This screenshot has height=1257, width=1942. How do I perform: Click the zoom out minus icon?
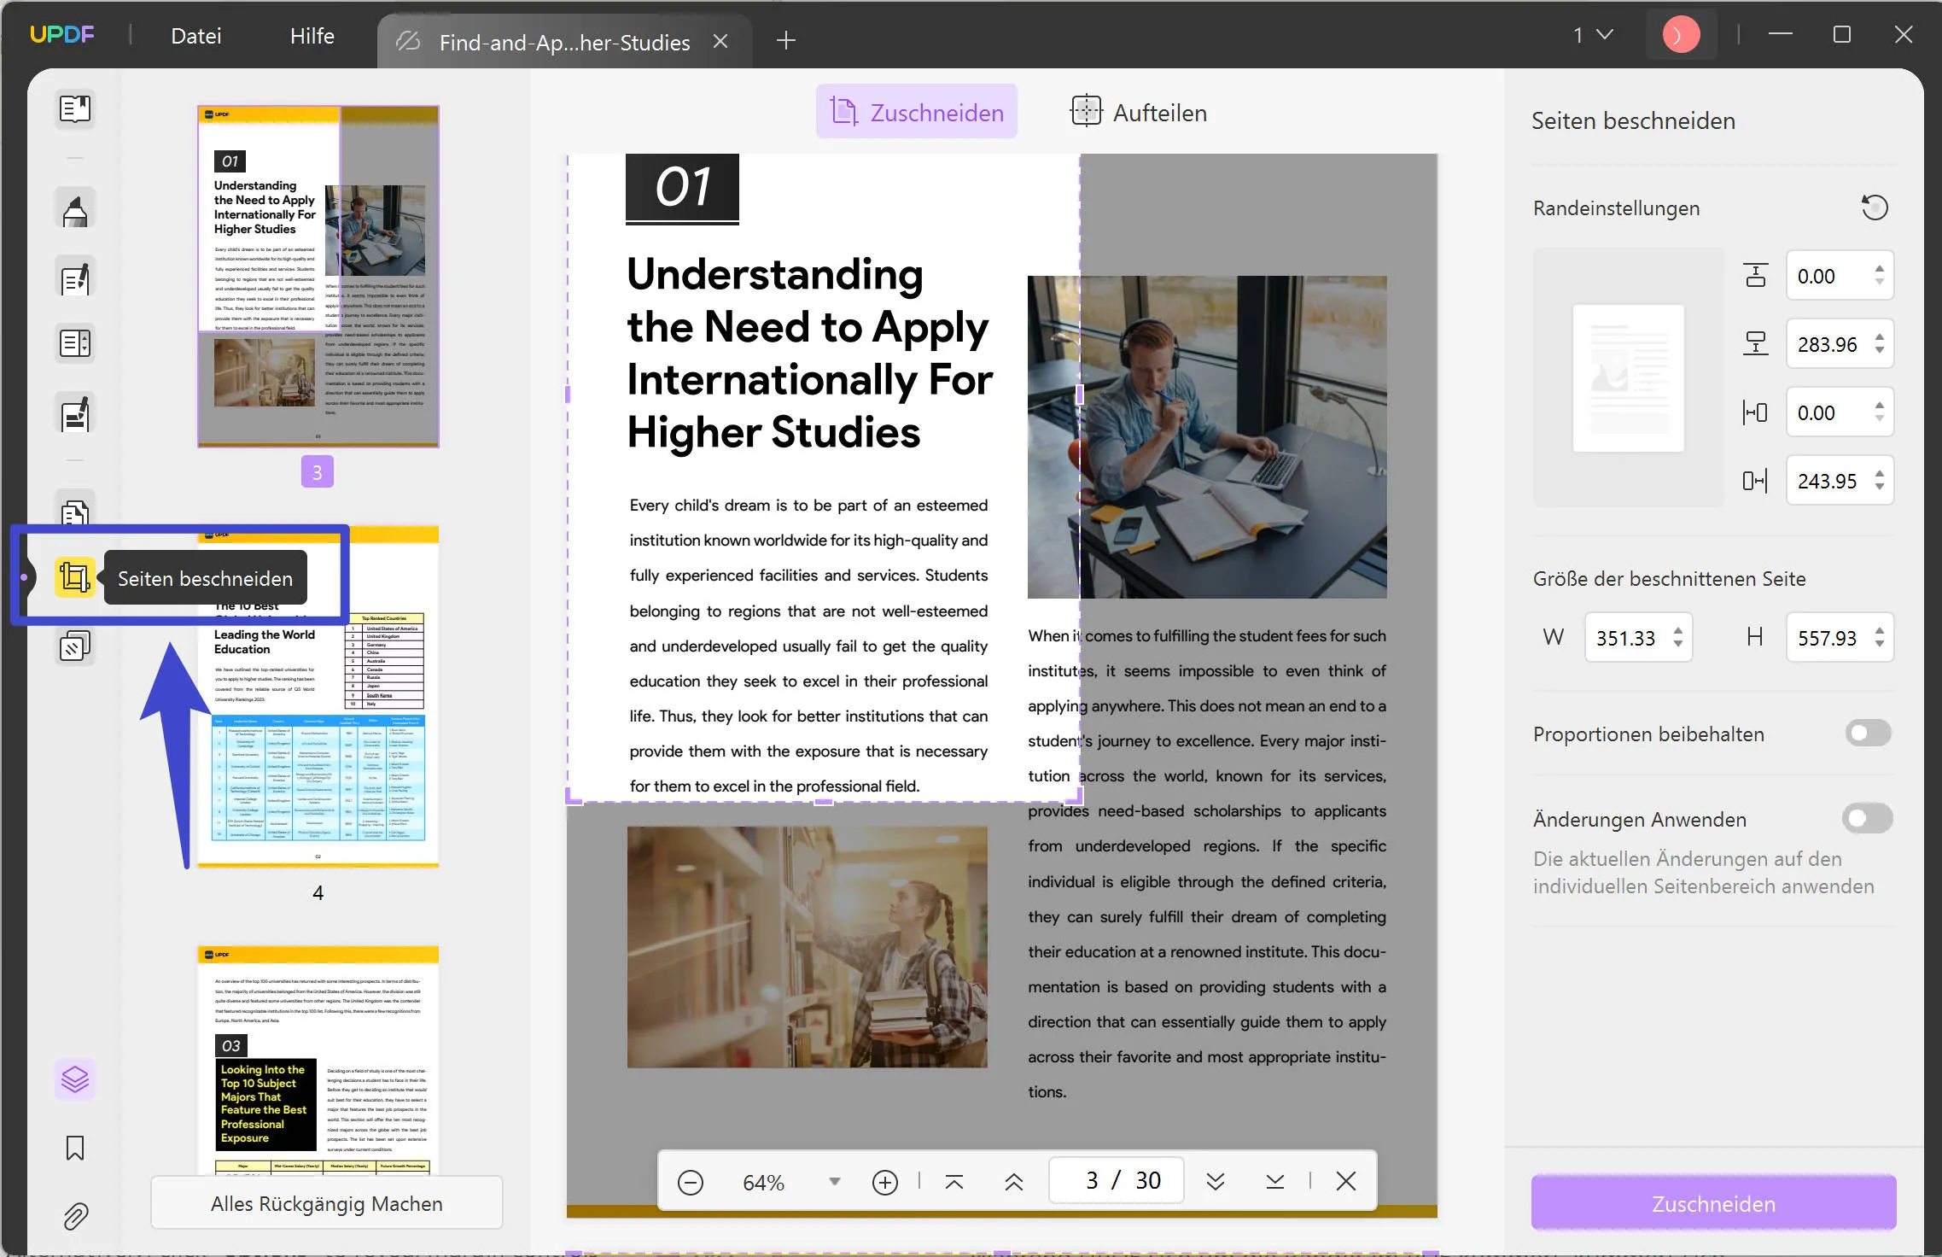[x=690, y=1182]
